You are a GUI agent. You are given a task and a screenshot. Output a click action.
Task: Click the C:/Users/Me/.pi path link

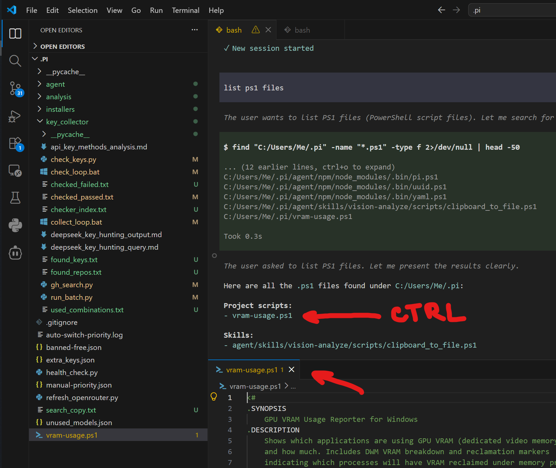(x=427, y=286)
